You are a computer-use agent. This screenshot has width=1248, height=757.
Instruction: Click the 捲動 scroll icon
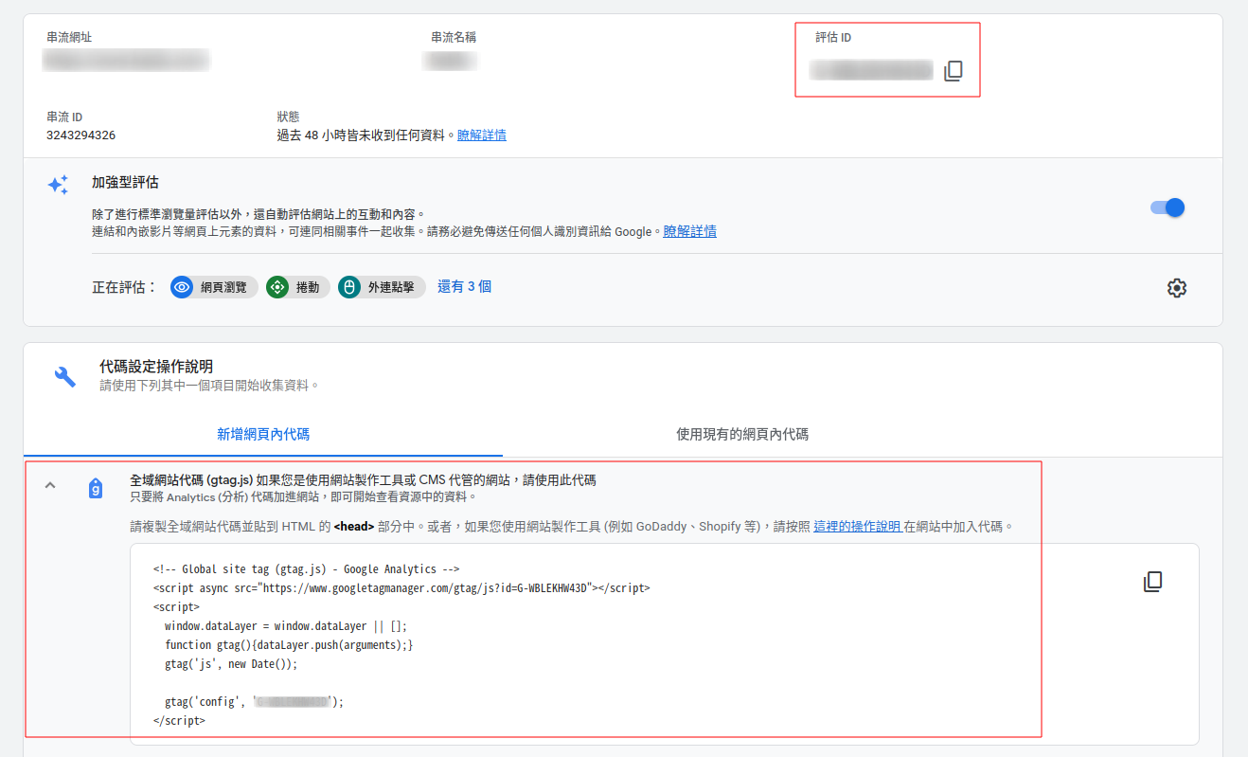click(277, 287)
